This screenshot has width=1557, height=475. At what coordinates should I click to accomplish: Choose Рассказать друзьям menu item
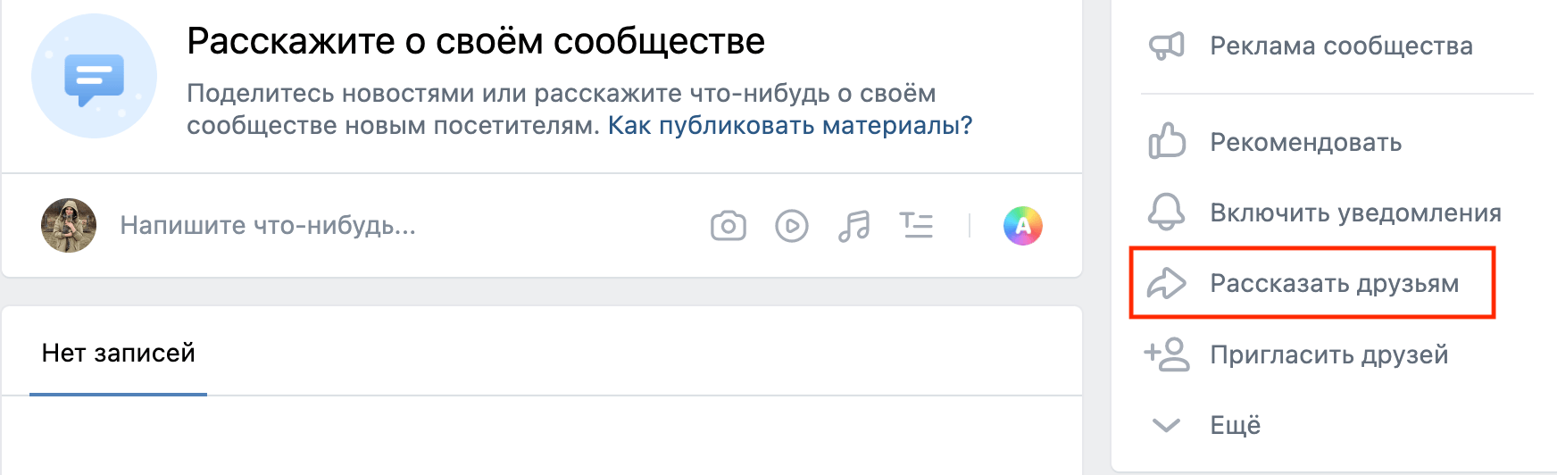point(1334,284)
